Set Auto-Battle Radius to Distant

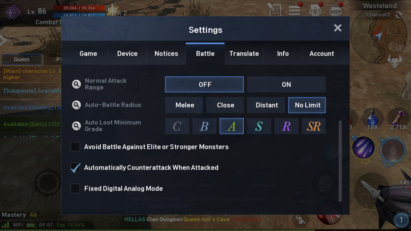266,105
